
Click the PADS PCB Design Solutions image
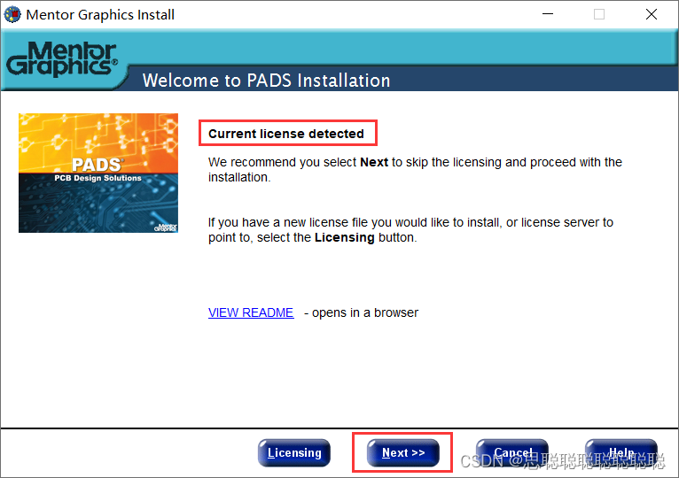tap(98, 173)
